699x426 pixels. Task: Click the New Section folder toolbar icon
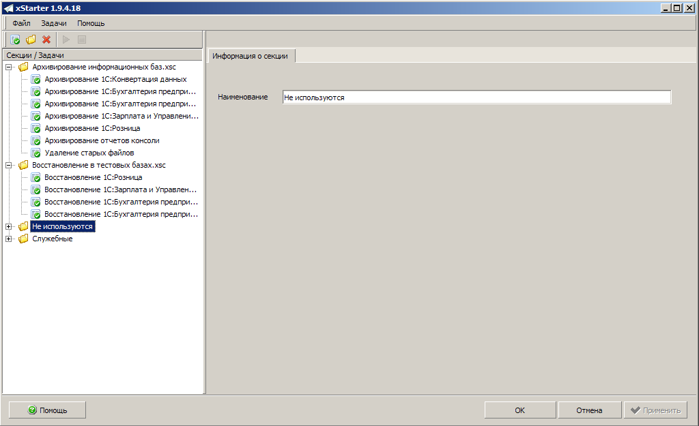click(31, 40)
